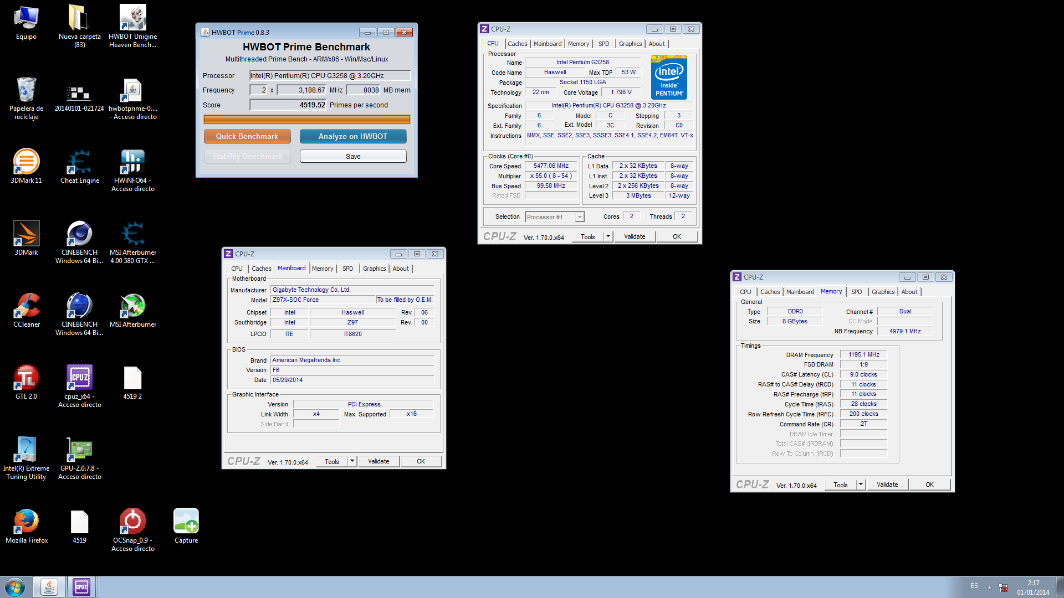1064x598 pixels.
Task: Launch the OCSnap_0.9 shortcut
Action: pyautogui.click(x=133, y=530)
